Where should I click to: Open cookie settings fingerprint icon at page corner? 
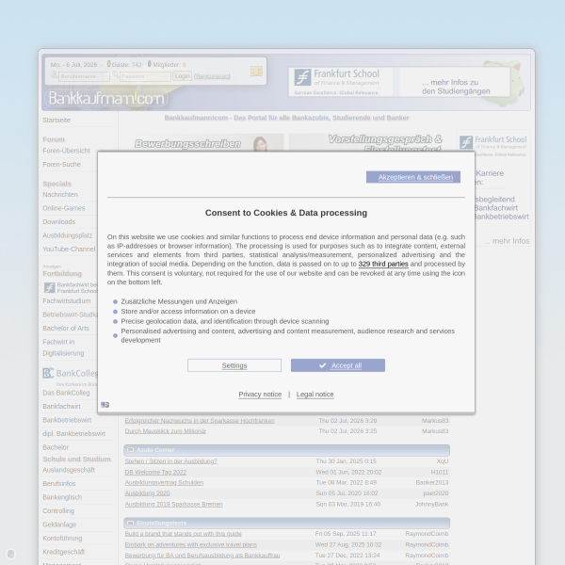[x=10, y=554]
